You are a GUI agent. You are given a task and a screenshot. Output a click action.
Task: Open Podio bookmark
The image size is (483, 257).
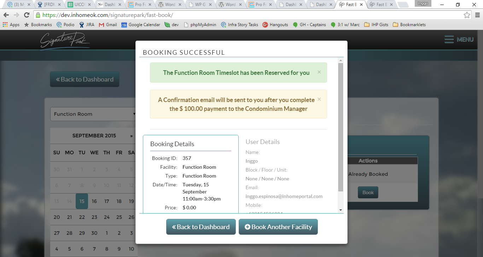click(66, 25)
